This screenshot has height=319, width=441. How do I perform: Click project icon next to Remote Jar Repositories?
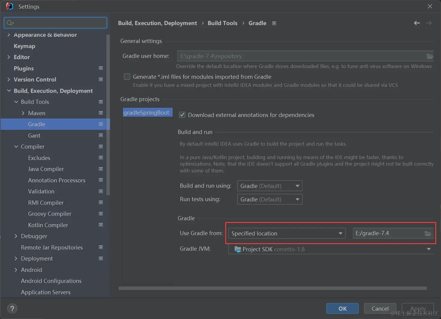[x=101, y=247]
